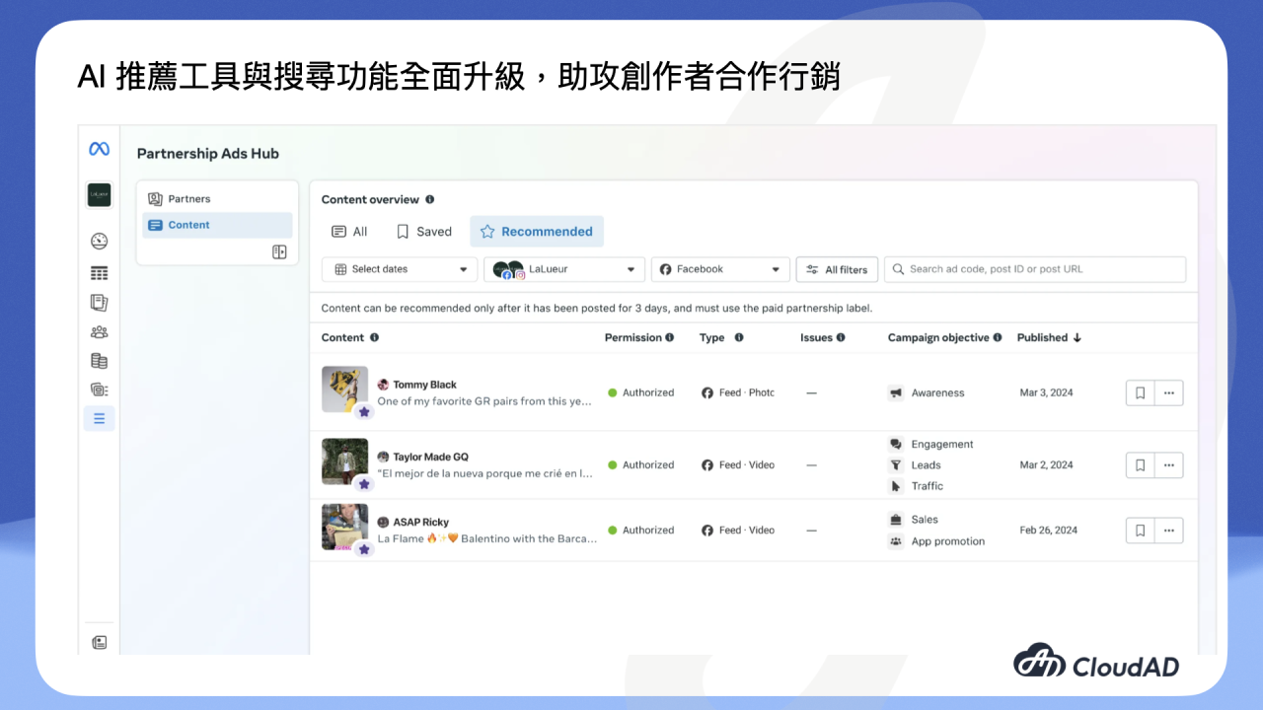The height and width of the screenshot is (710, 1263).
Task: Click the info icon next to Content header
Action: 374,337
